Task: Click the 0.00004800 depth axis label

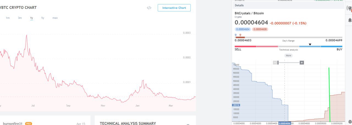Action: tap(304, 123)
